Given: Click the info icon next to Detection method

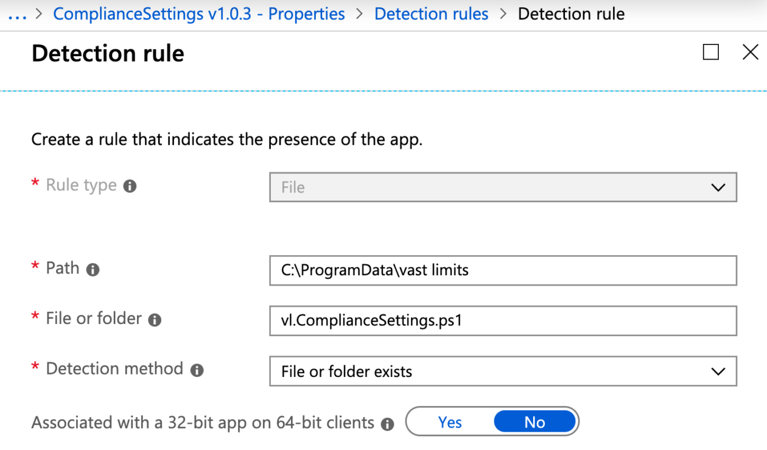Looking at the screenshot, I should (x=195, y=368).
